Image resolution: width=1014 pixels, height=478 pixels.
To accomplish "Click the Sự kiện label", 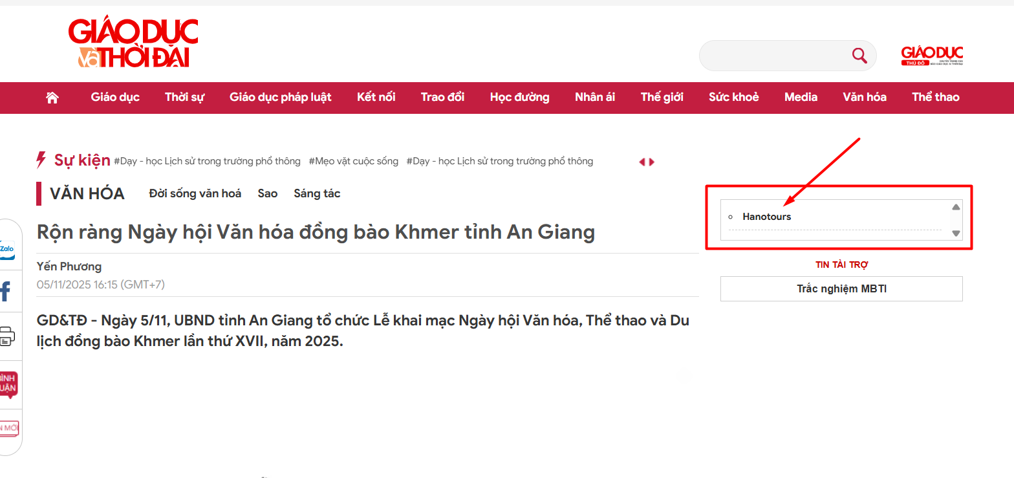I will pos(82,160).
